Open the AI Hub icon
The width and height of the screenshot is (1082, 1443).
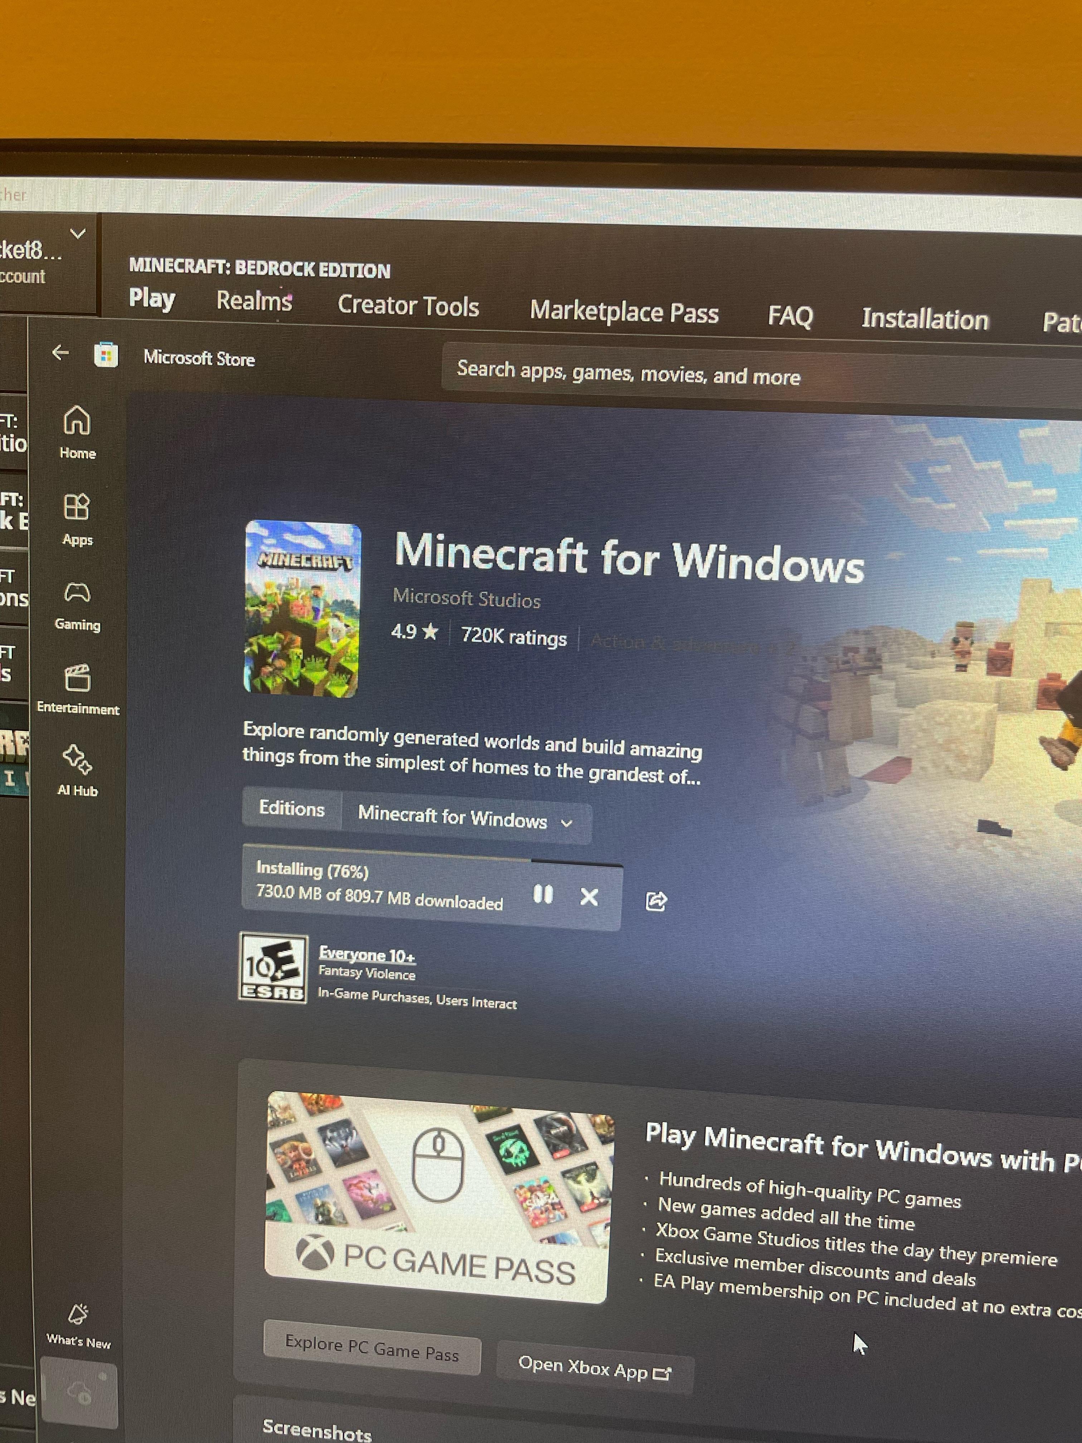point(77,759)
